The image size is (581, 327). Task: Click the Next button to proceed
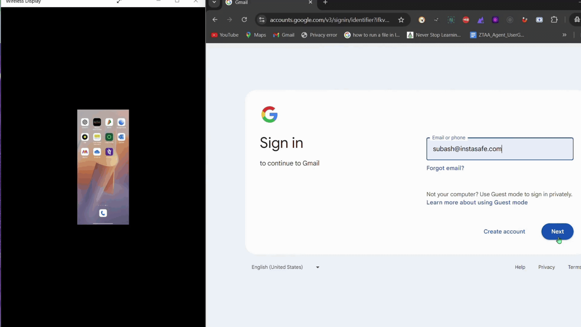[x=557, y=231]
